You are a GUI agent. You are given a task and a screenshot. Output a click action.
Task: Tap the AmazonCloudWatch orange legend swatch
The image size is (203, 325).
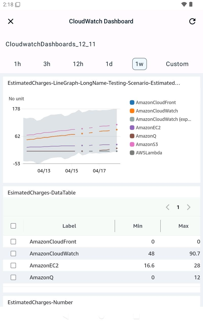(x=132, y=111)
